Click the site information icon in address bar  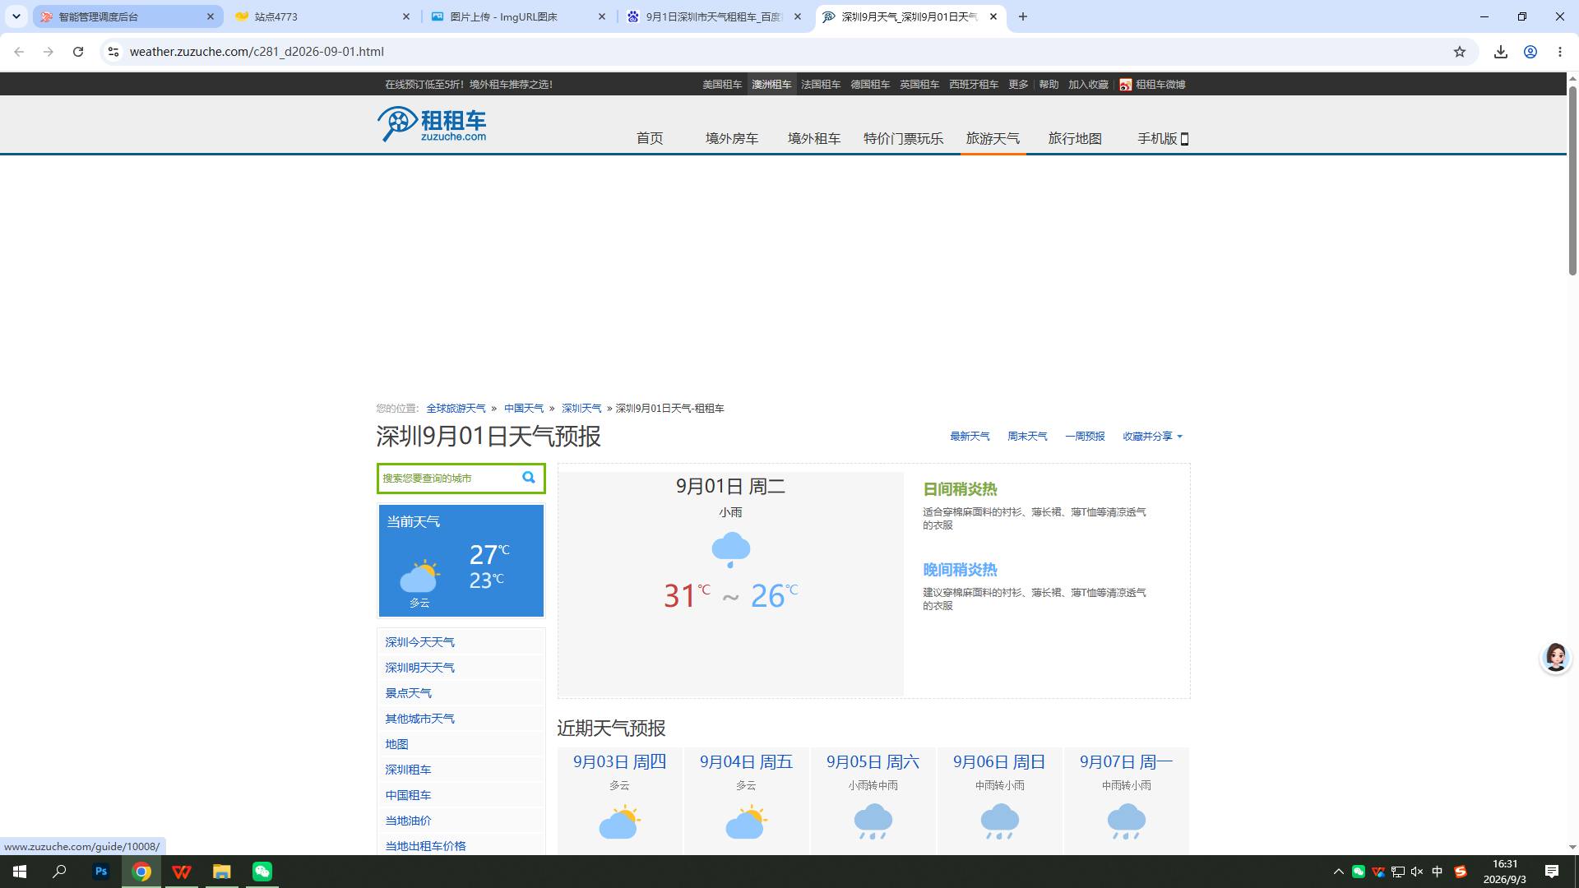point(113,52)
